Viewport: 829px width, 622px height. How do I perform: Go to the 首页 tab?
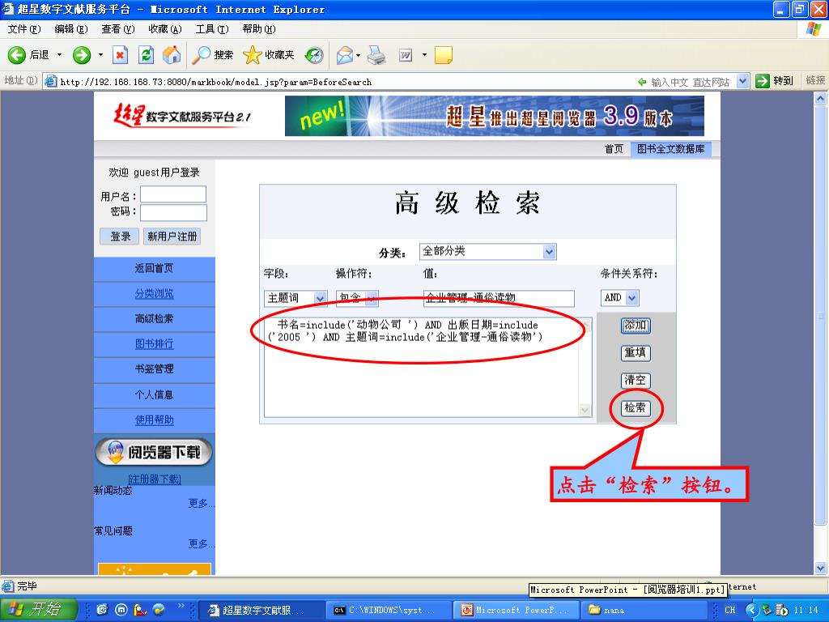pos(614,149)
